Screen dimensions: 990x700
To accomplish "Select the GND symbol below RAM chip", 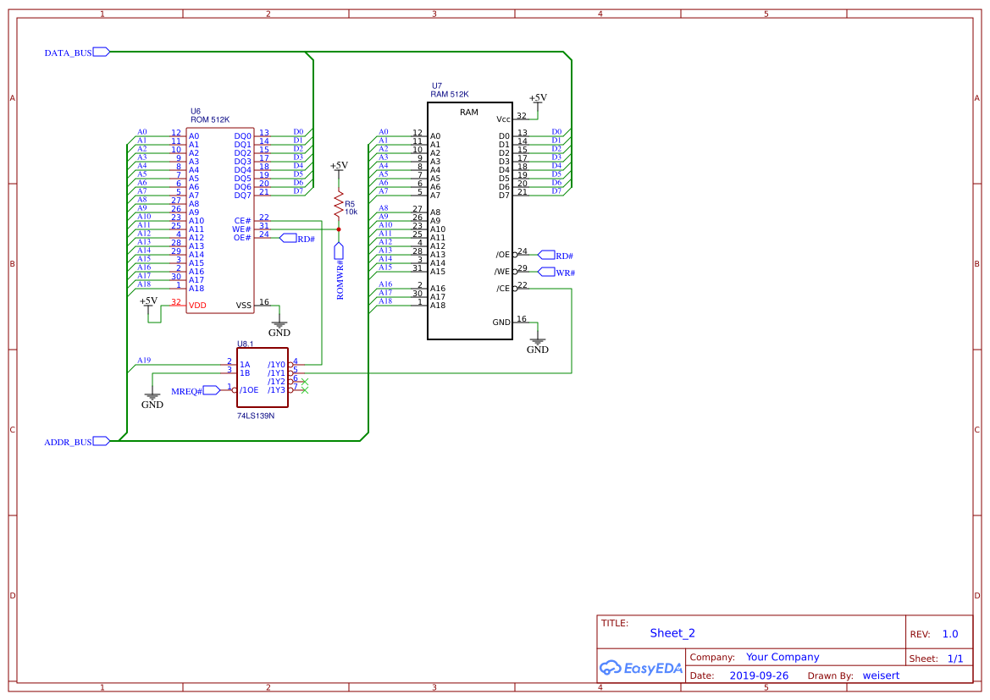I will (537, 342).
